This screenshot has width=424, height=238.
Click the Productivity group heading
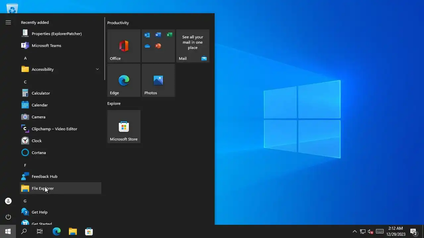(x=118, y=23)
